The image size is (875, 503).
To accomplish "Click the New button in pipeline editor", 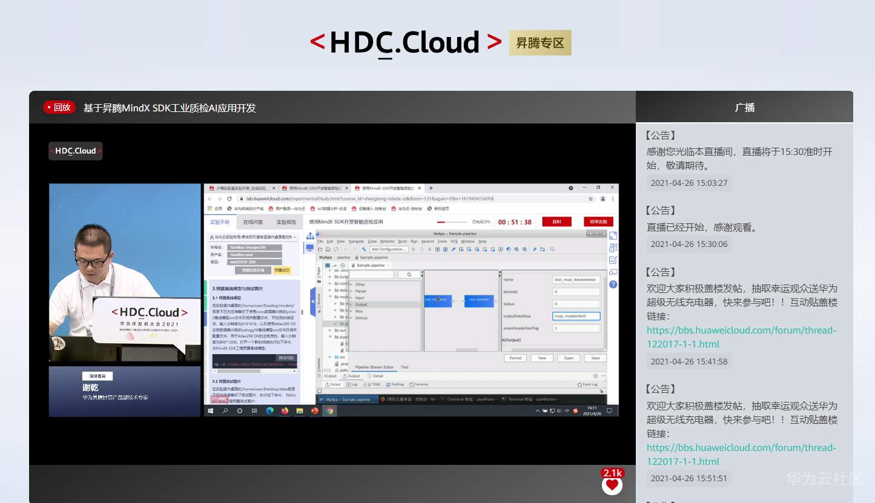I will (x=542, y=358).
